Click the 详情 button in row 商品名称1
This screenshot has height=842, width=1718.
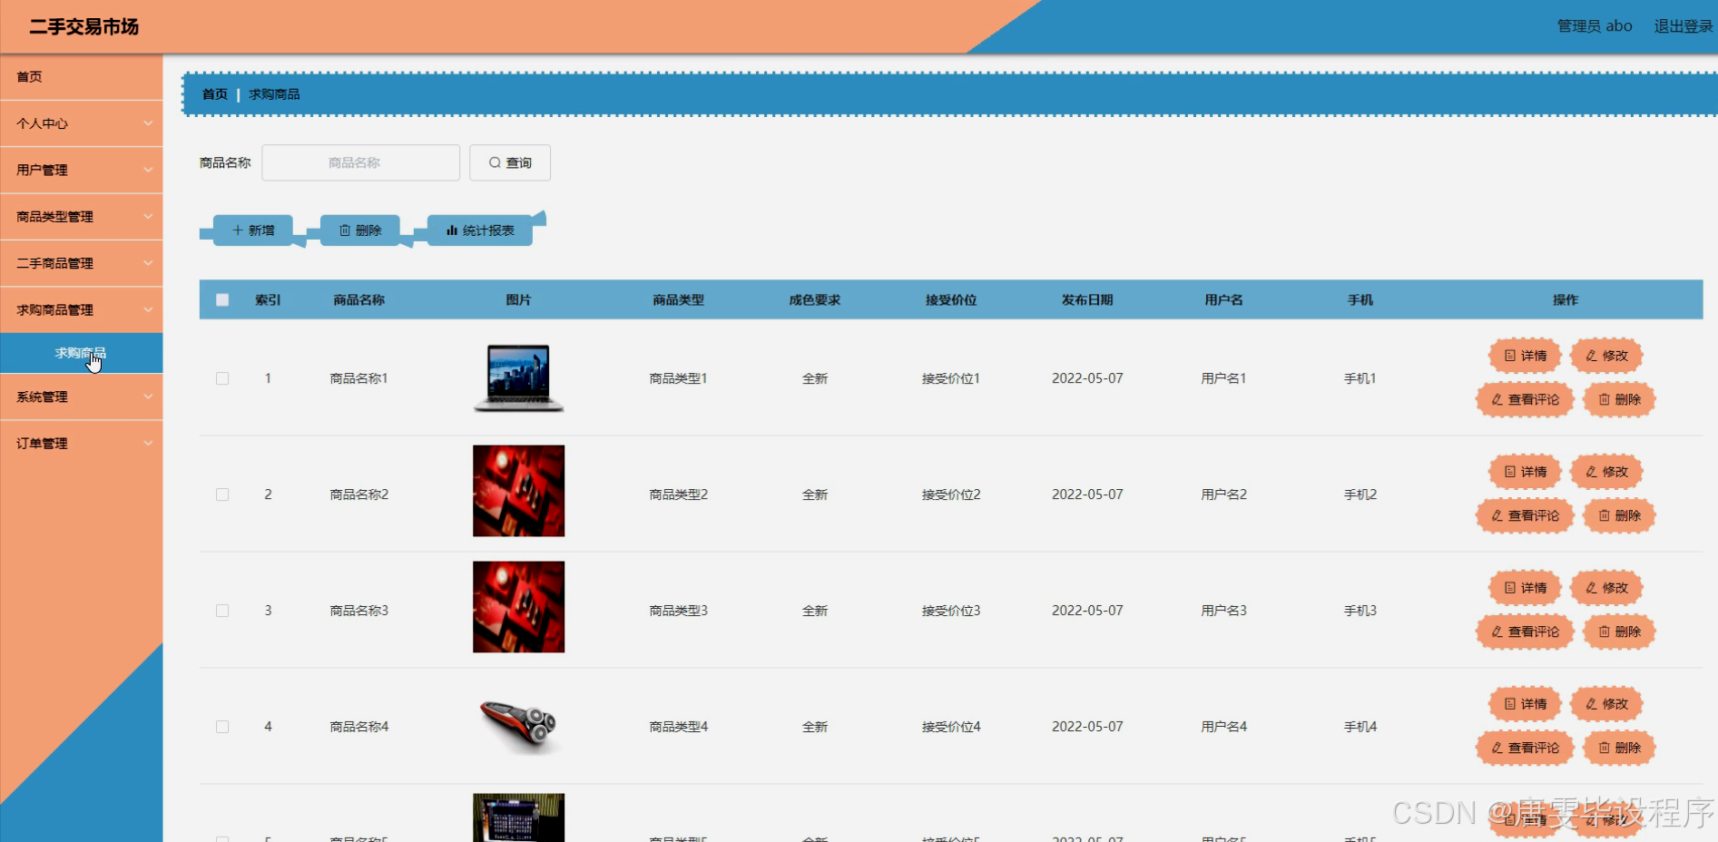click(x=1525, y=356)
